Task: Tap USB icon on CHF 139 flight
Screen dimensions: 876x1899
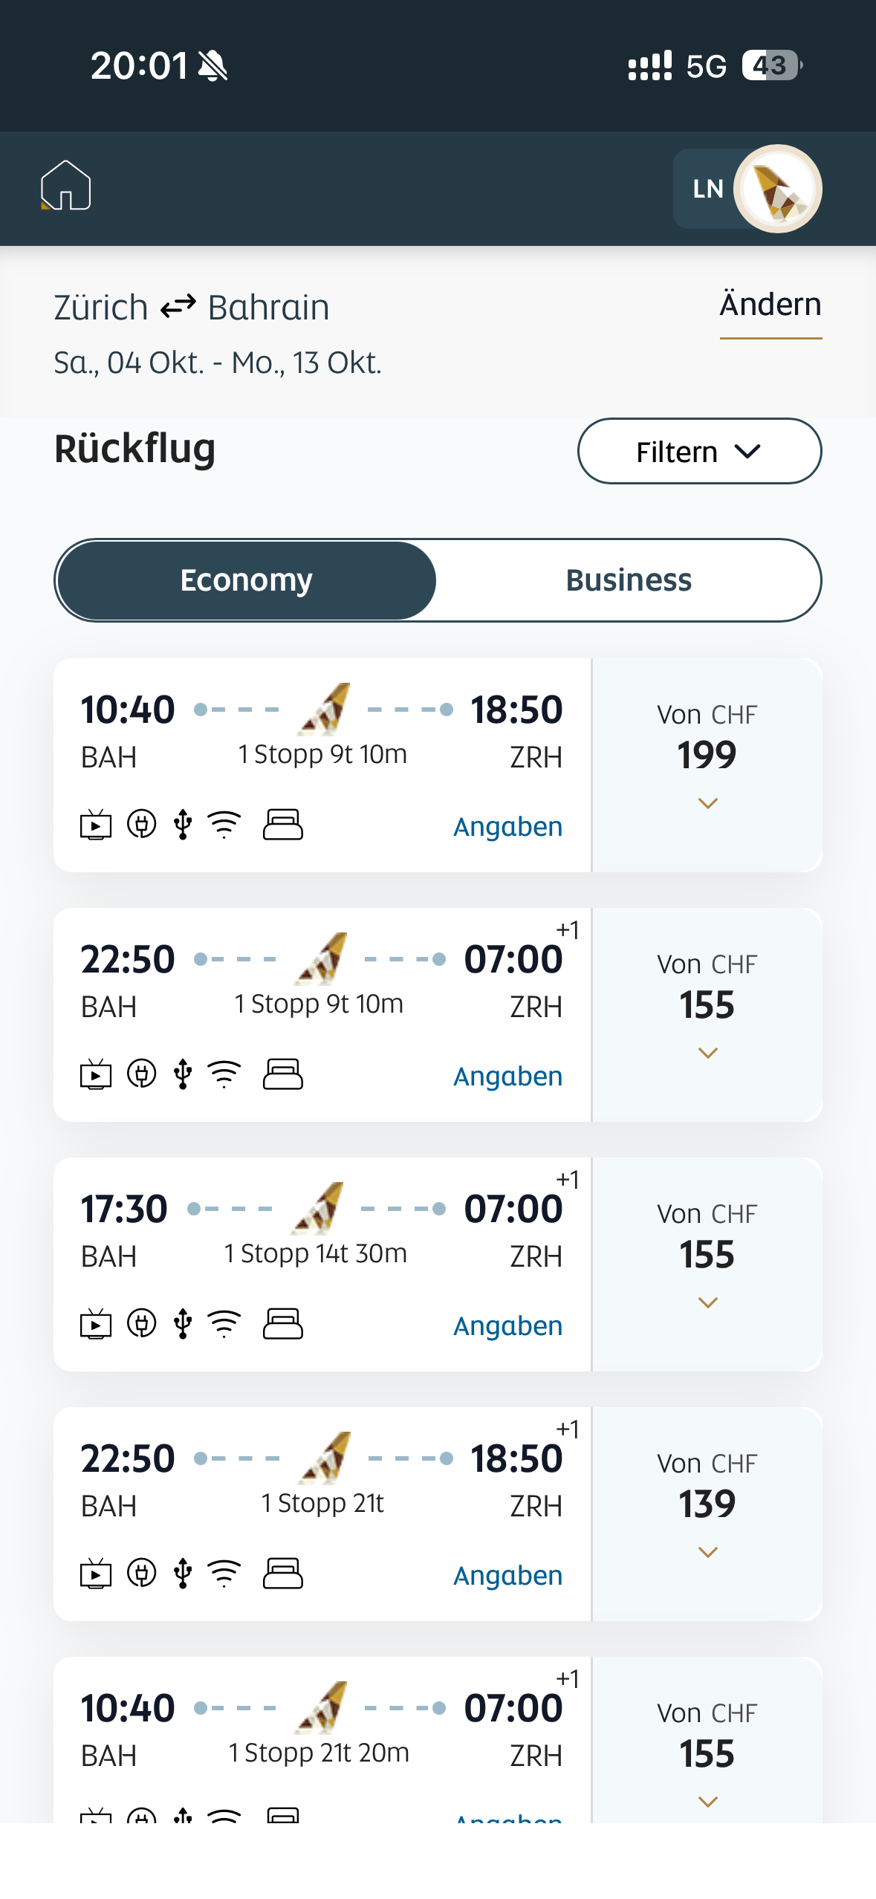Action: [x=182, y=1574]
